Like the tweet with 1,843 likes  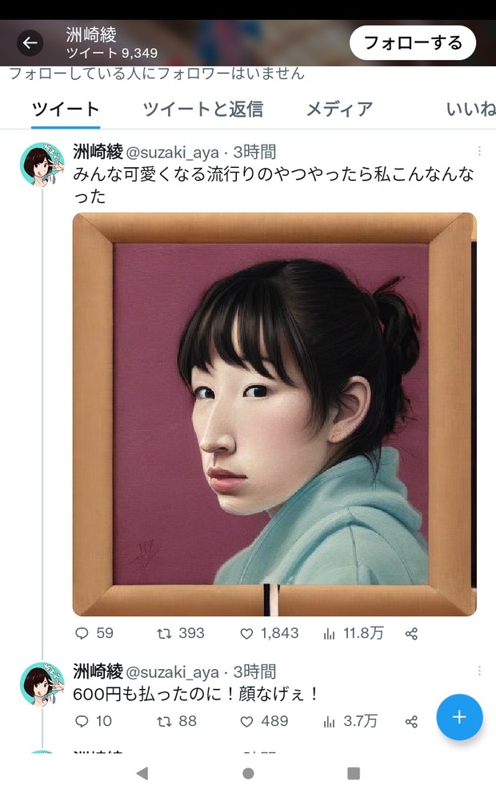tap(246, 633)
